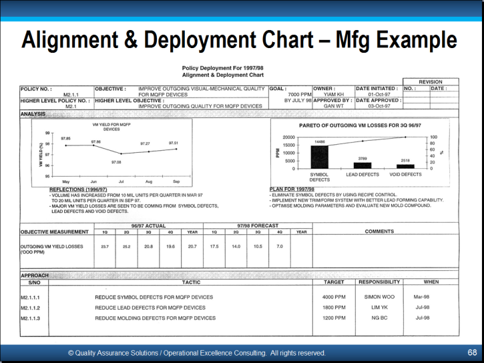Select the 20.8 actual value cell
484x363 pixels.
click(148, 246)
